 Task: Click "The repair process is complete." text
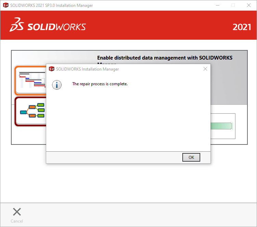[x=100, y=84]
